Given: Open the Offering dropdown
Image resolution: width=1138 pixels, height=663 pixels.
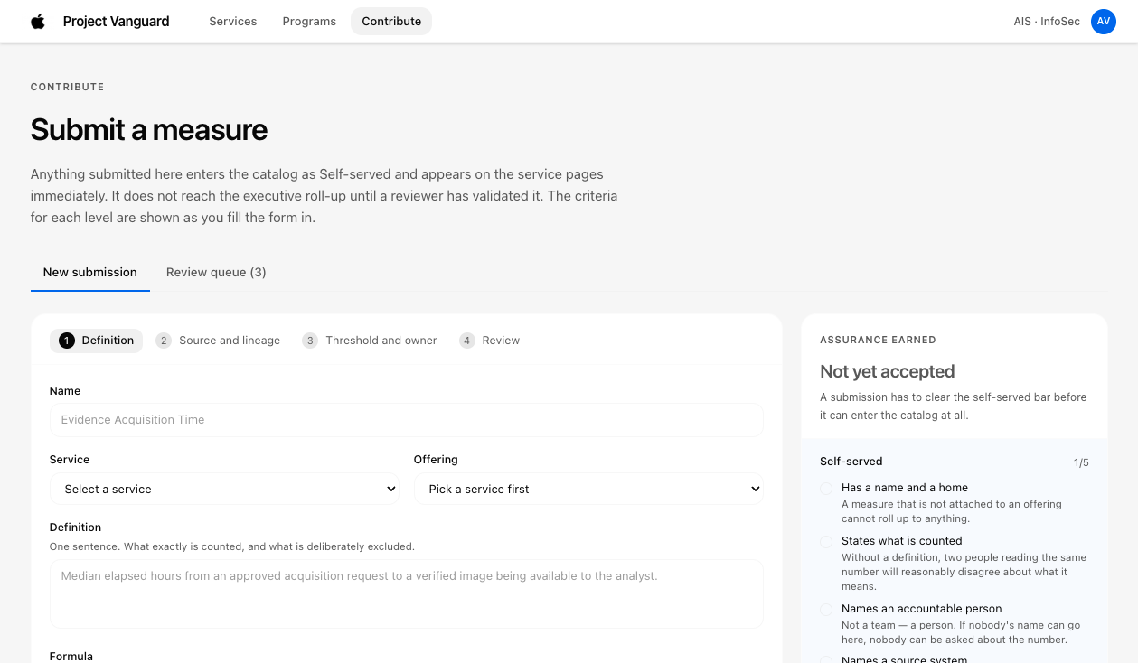Looking at the screenshot, I should coord(588,490).
